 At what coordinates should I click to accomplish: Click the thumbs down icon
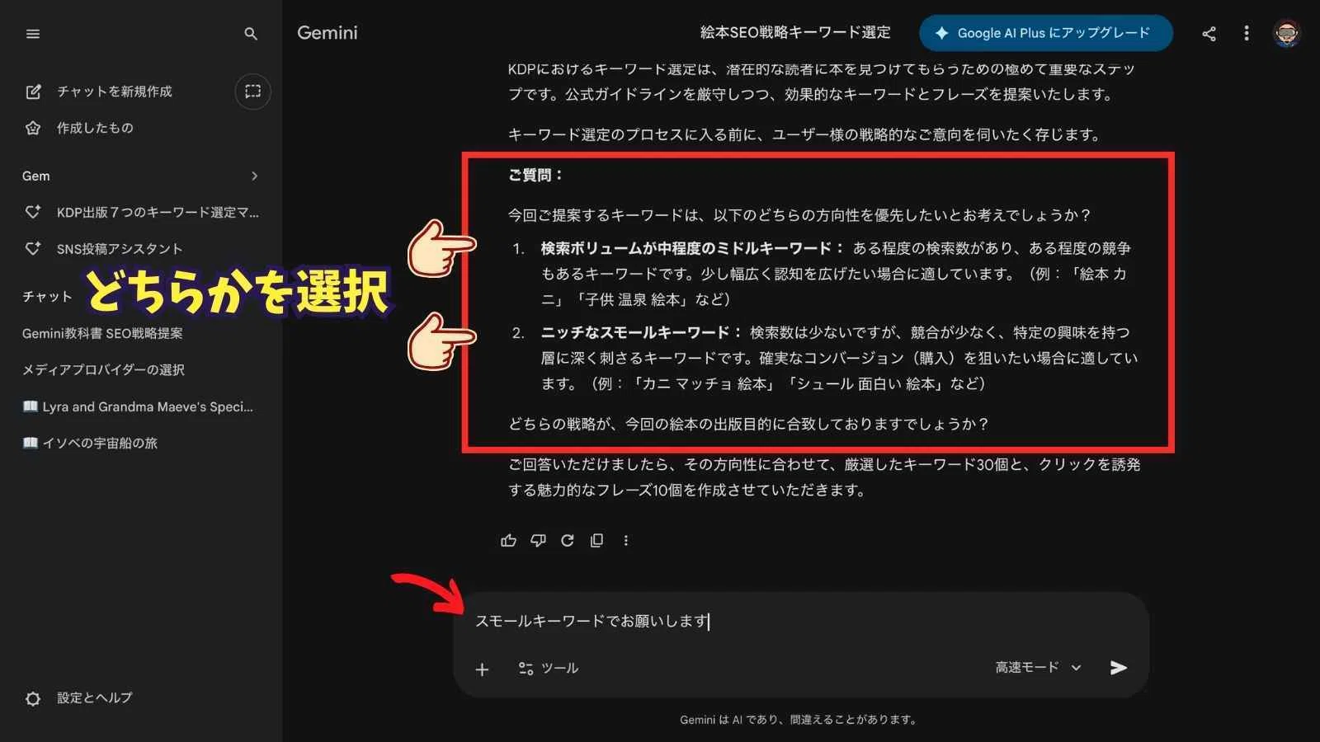(x=538, y=541)
